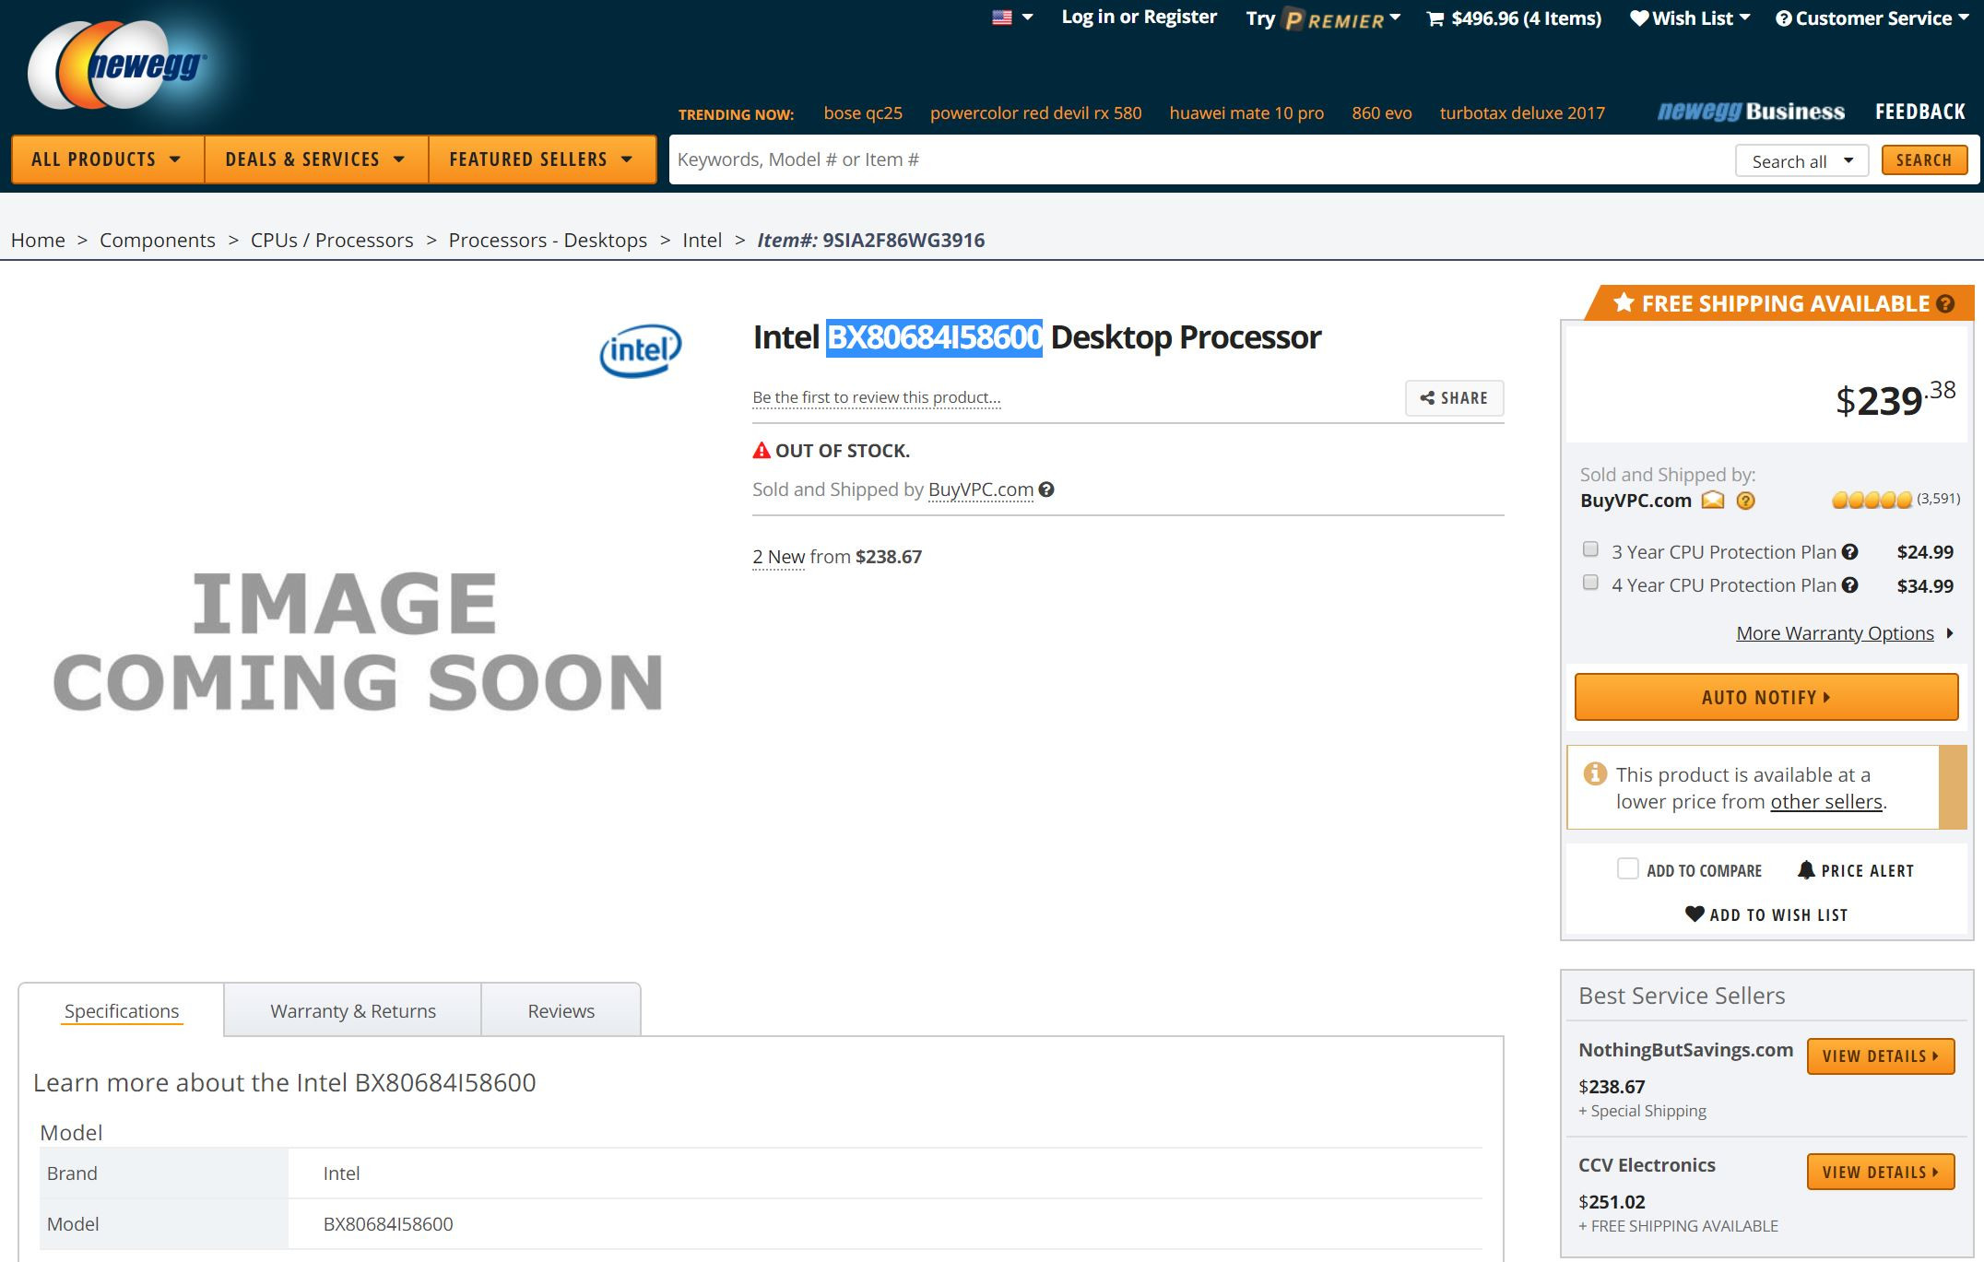Click the Intel brand logo
Image resolution: width=1984 pixels, height=1262 pixels.
coord(641,350)
